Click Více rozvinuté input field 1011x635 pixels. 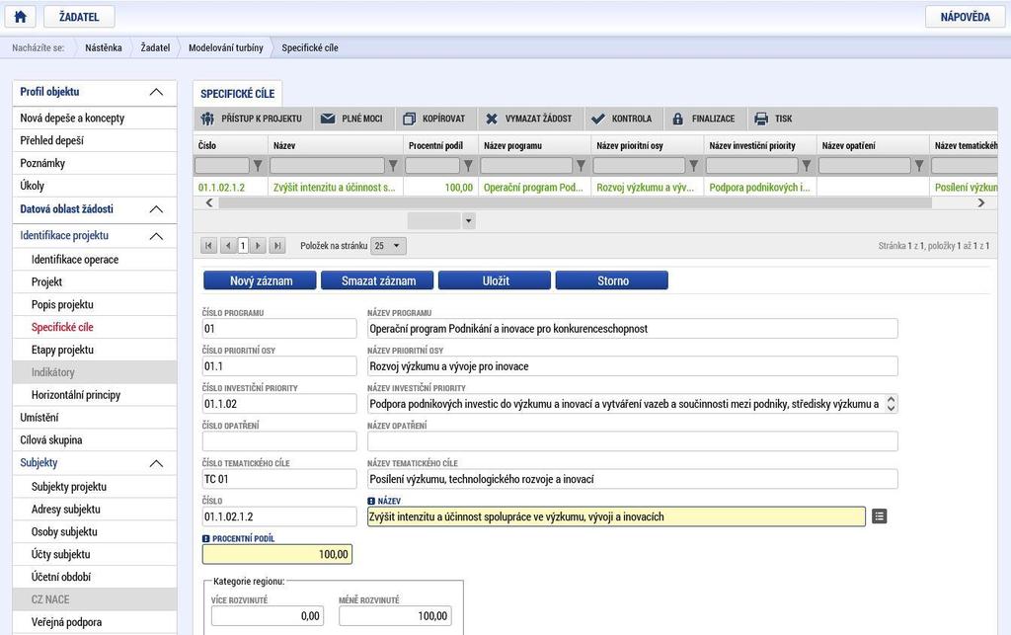tap(268, 616)
